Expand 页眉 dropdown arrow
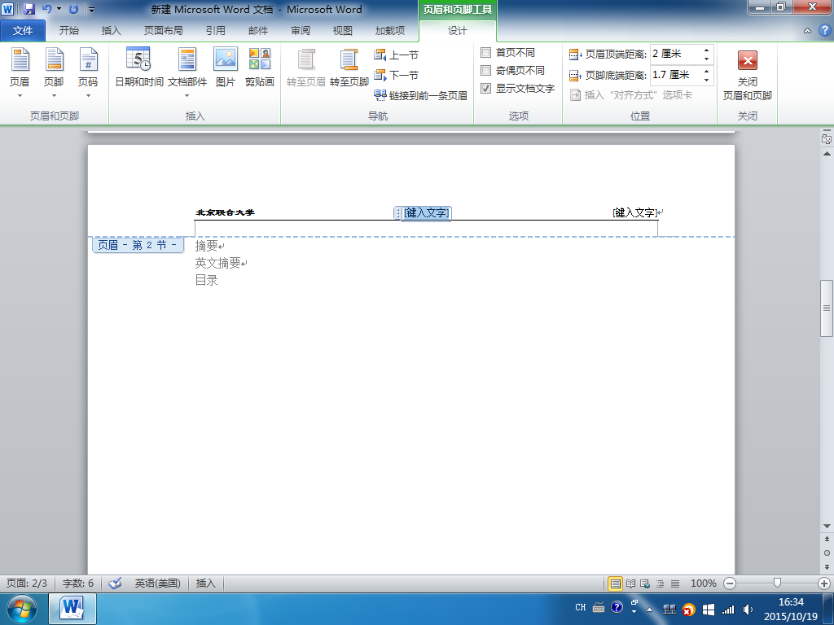The width and height of the screenshot is (834, 625). 20,96
